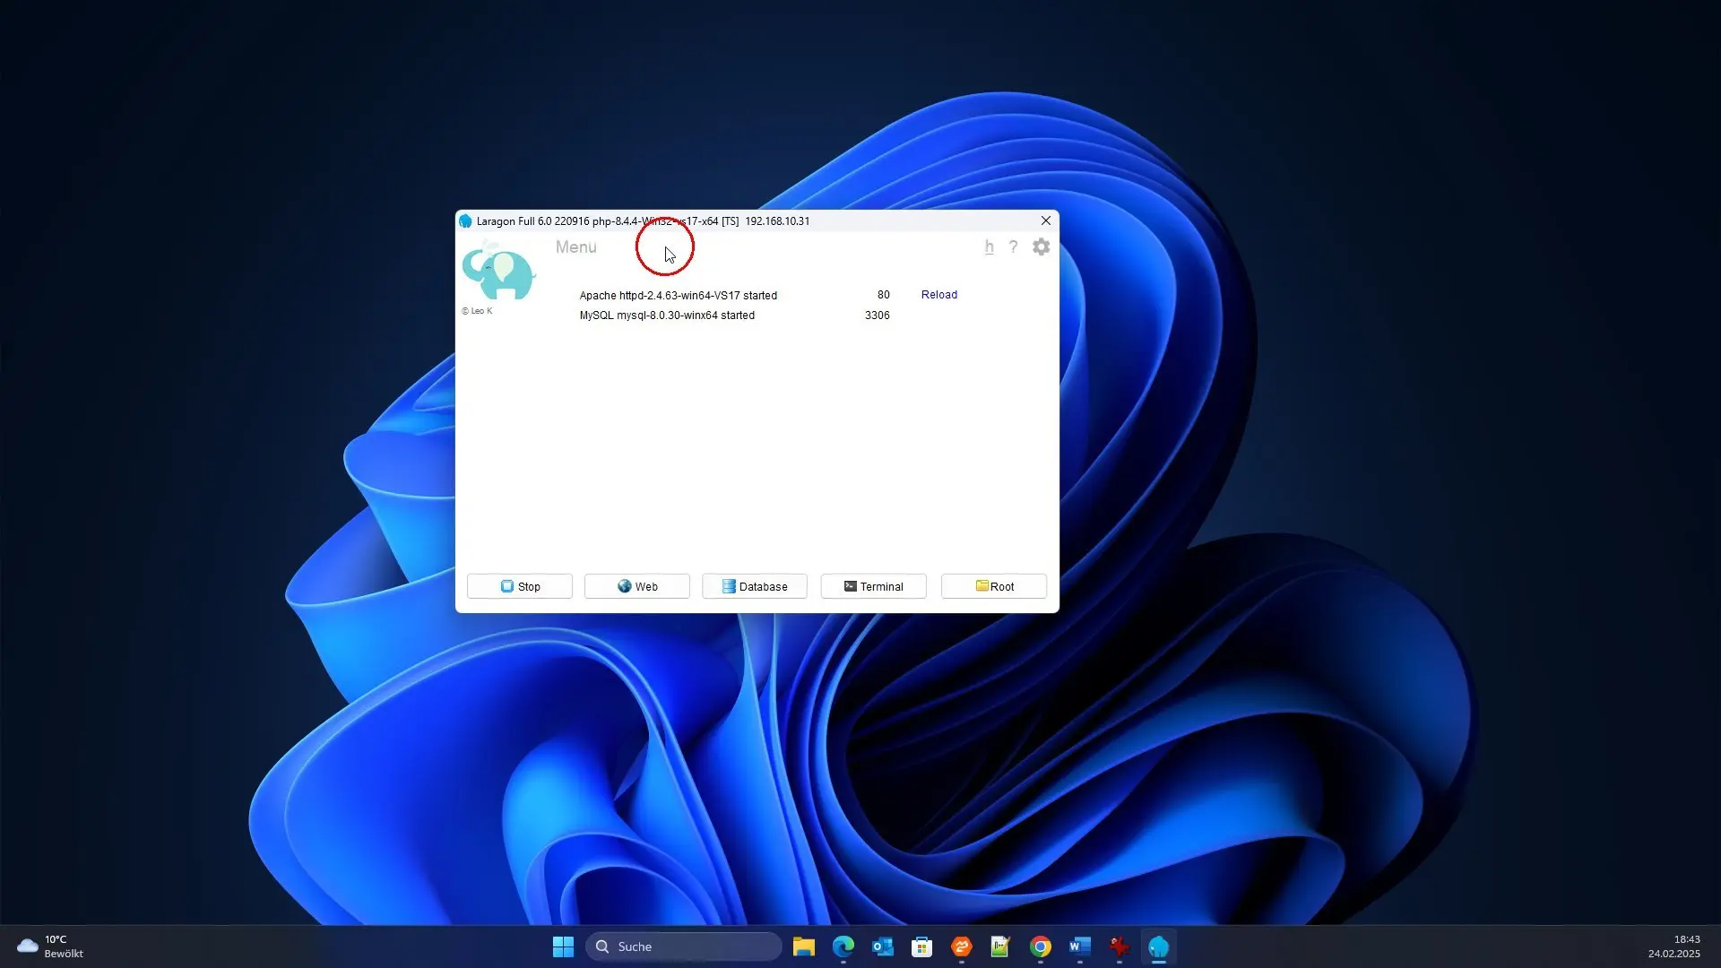Screen dimensions: 1721x968
Task: Select the Apache httpd-2.4.63 started text
Action: 678,295
